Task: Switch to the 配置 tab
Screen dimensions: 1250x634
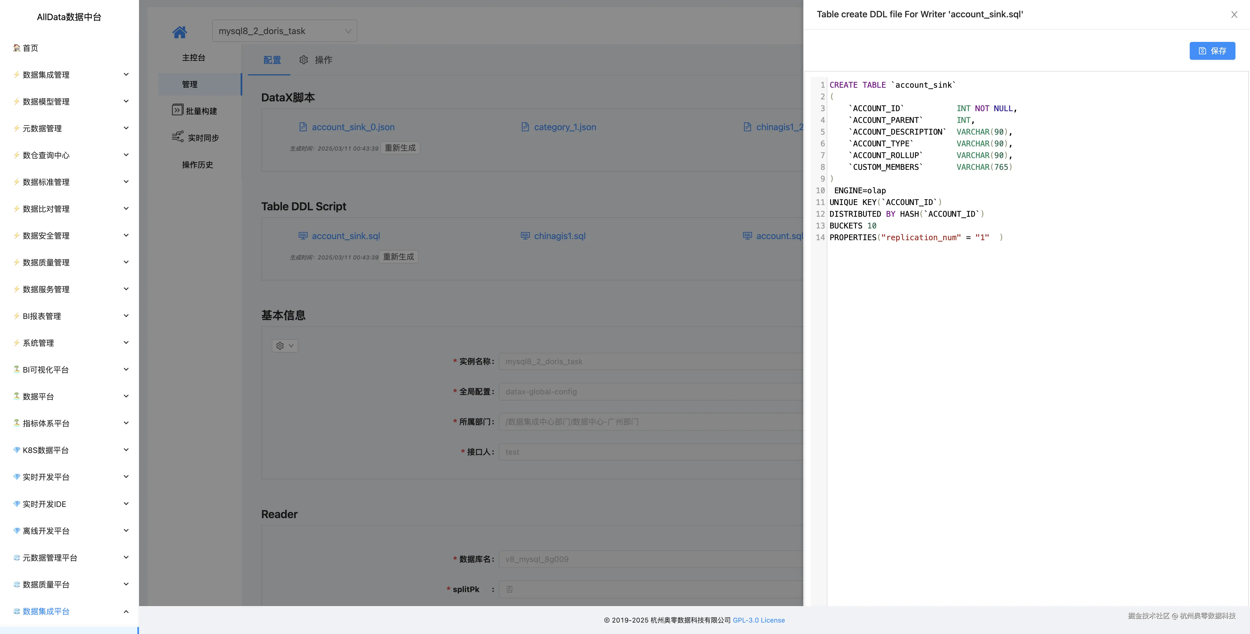Action: point(272,60)
